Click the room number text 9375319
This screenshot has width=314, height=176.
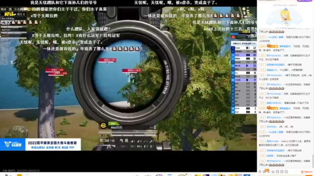pos(22,171)
